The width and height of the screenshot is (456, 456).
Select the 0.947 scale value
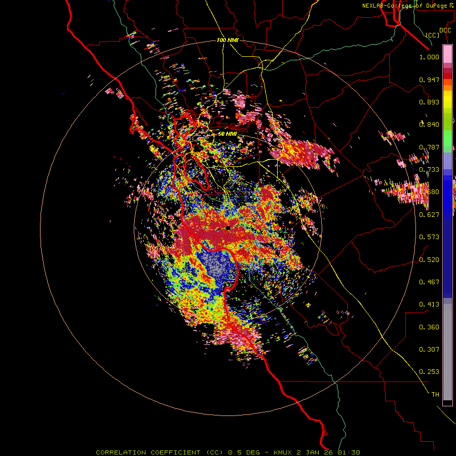(429, 80)
